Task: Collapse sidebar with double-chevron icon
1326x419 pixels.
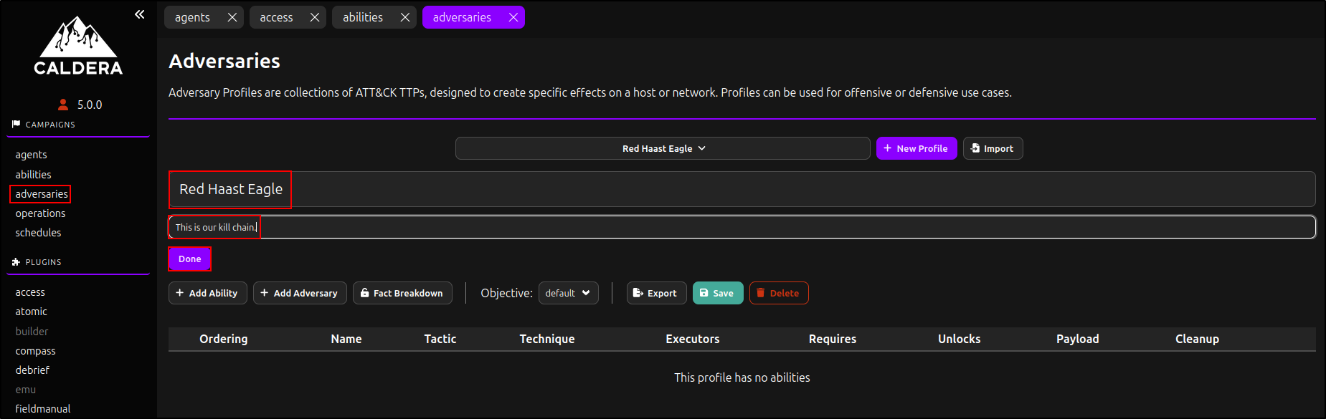Action: click(139, 14)
